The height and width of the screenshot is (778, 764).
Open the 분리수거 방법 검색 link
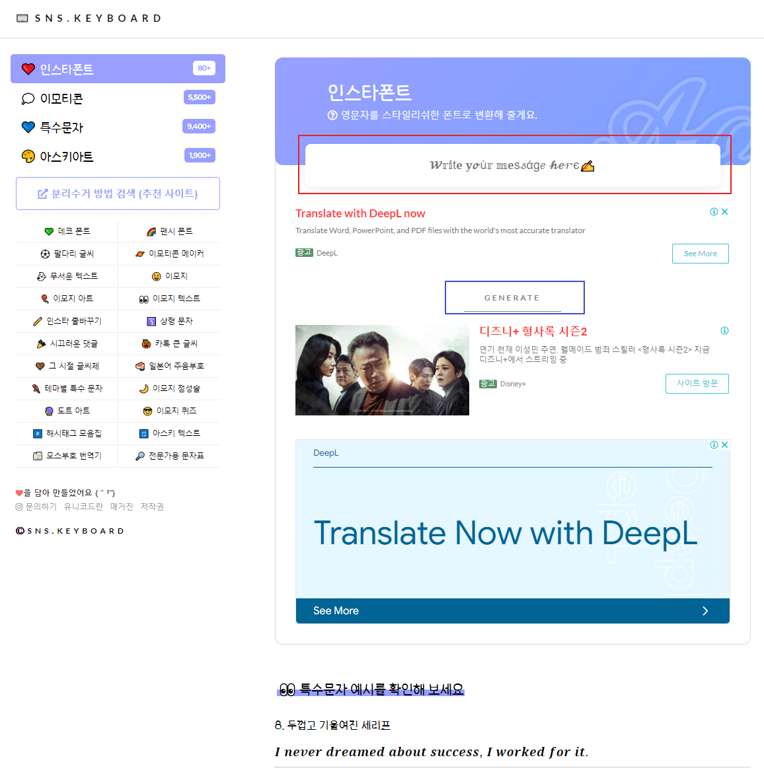118,193
